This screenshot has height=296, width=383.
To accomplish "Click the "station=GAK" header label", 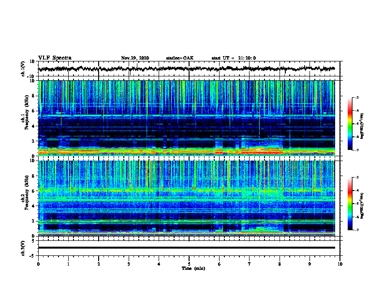I will point(180,58).
